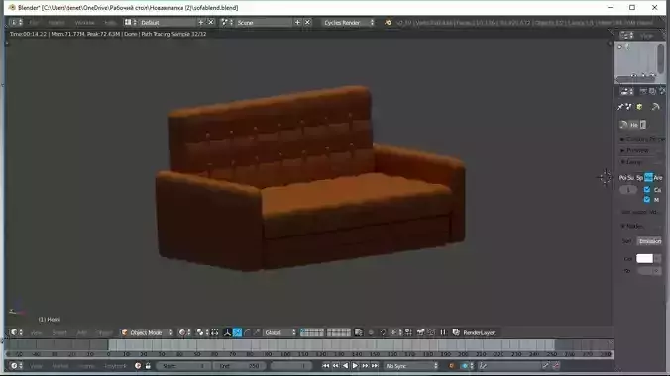The image size is (670, 376).
Task: Open the Outliner editor type selector
Action: (x=626, y=36)
